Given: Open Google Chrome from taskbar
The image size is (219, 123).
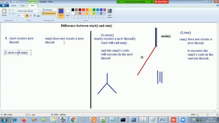Looking at the screenshot, I should point(73,120).
